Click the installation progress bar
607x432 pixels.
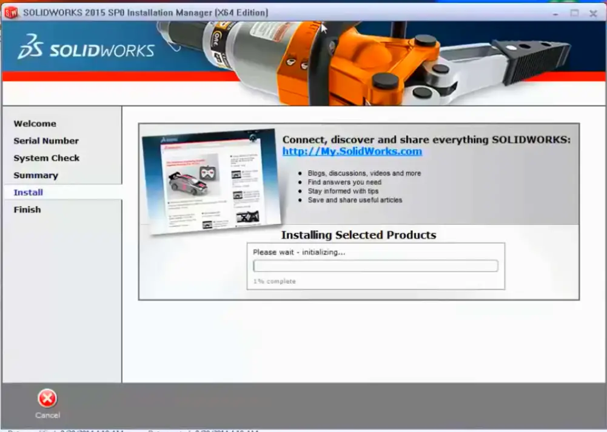click(x=375, y=265)
